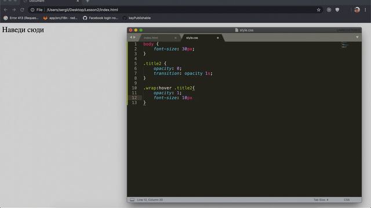Click the Sublime minimap preview
The height and width of the screenshot is (208, 371).
(x=344, y=45)
